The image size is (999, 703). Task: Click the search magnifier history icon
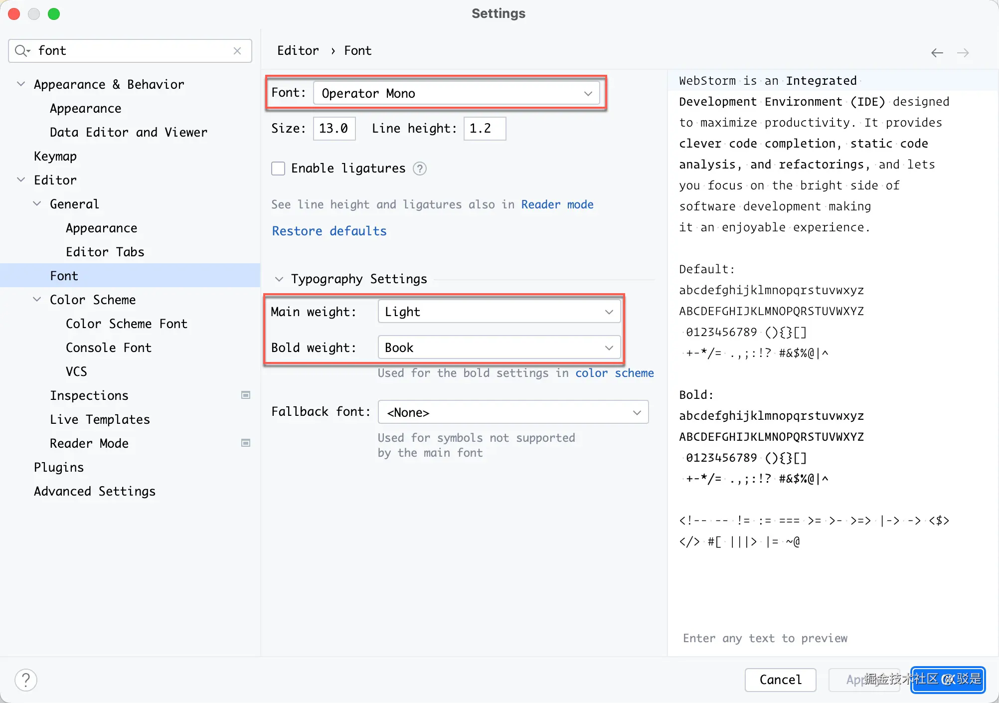22,51
